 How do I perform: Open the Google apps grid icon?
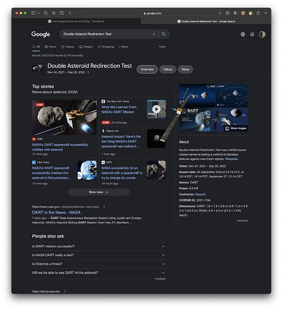click(252, 35)
